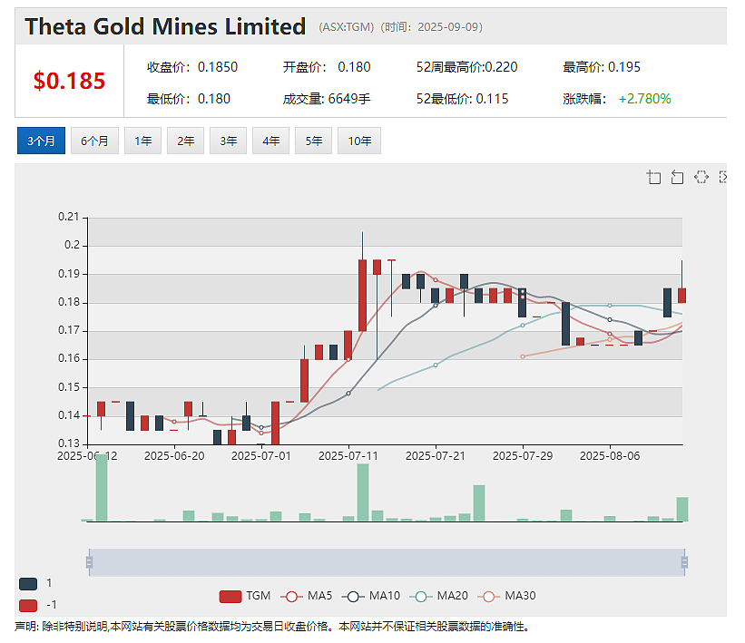Toggle MA10 moving average legend
This screenshot has width=745, height=643.
point(371,596)
